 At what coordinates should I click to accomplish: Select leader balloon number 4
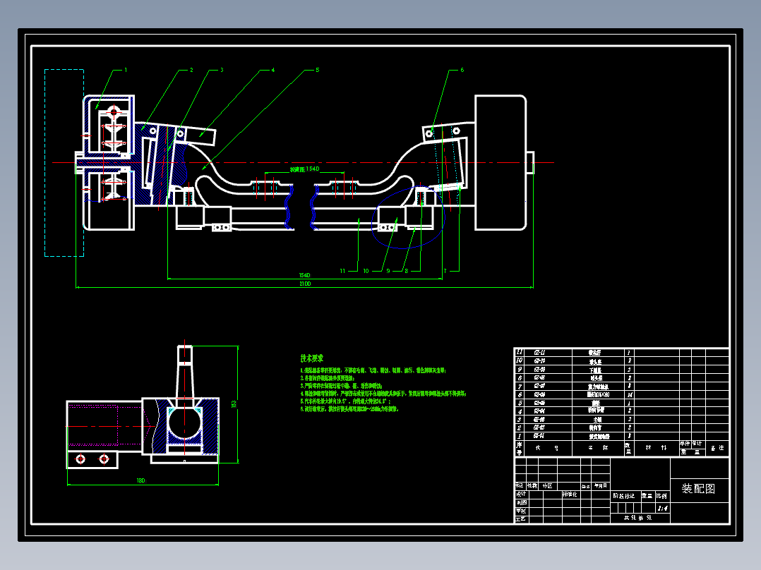click(x=272, y=70)
